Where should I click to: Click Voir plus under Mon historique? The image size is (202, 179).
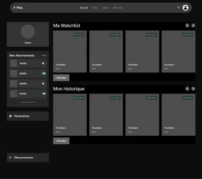pyautogui.click(x=61, y=141)
